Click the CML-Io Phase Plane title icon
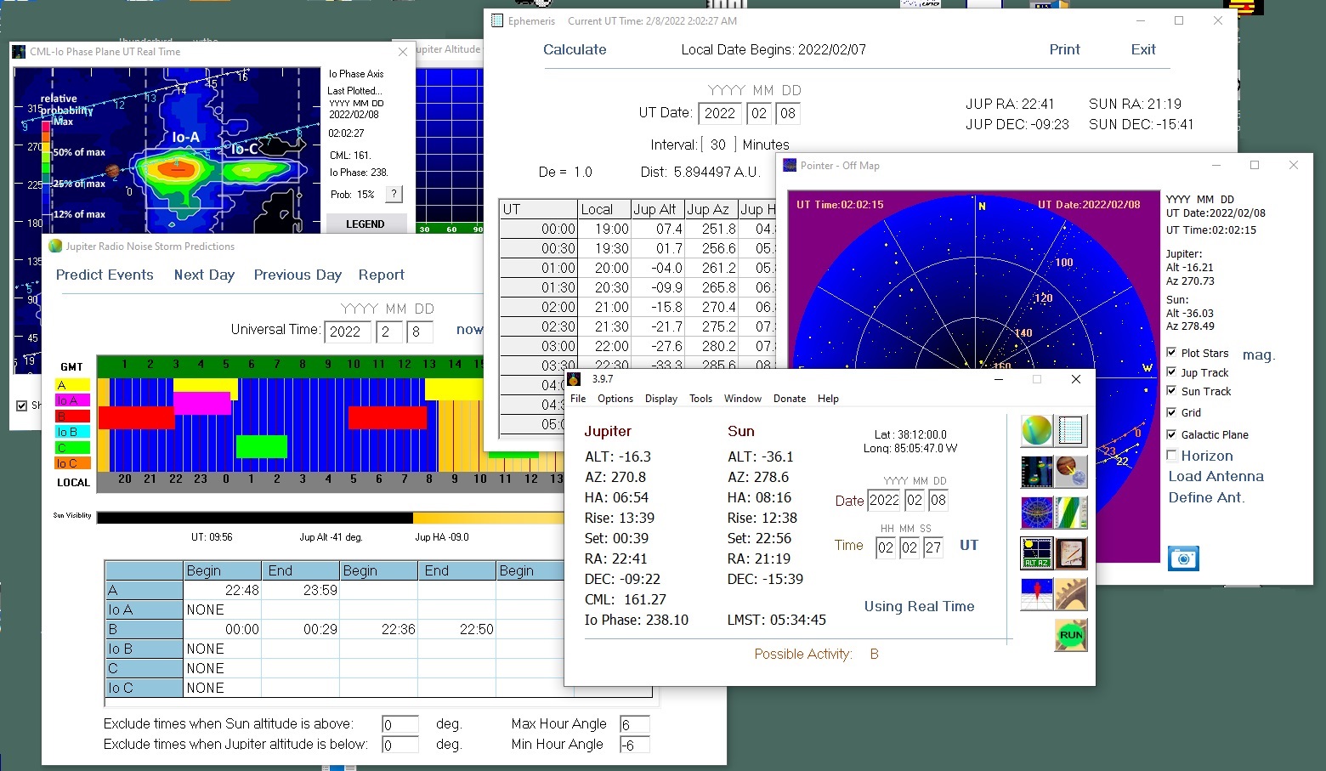 pos(19,52)
